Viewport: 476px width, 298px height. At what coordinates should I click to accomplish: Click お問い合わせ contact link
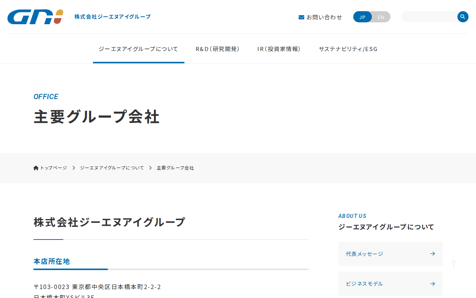pos(324,17)
